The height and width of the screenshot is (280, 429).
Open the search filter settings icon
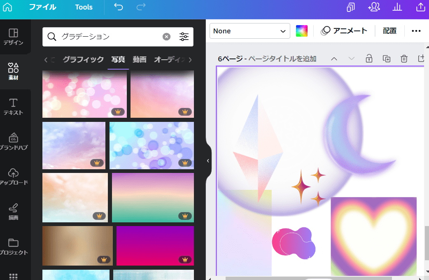click(x=184, y=37)
